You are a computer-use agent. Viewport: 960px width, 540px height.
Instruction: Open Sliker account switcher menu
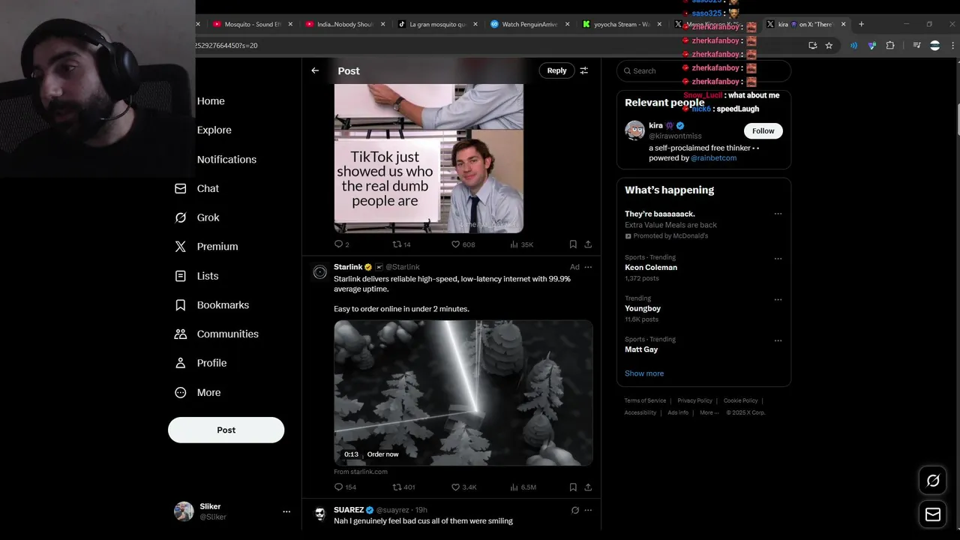(286, 511)
